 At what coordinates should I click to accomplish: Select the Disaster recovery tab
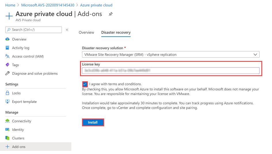coord(116,32)
